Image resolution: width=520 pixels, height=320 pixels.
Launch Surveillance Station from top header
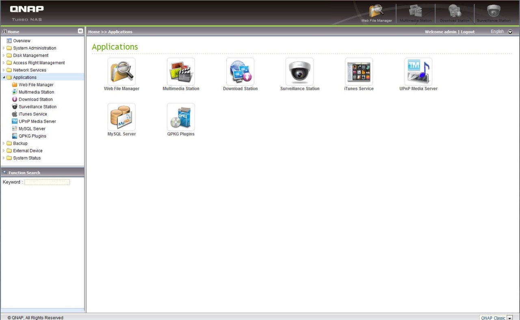pos(494,13)
